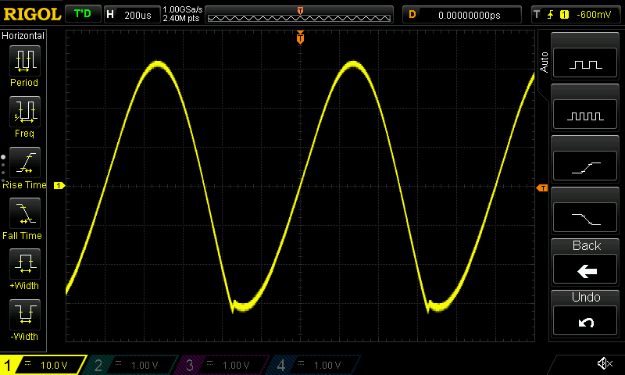
Task: Toggle the muted speaker icon
Action: point(605,363)
